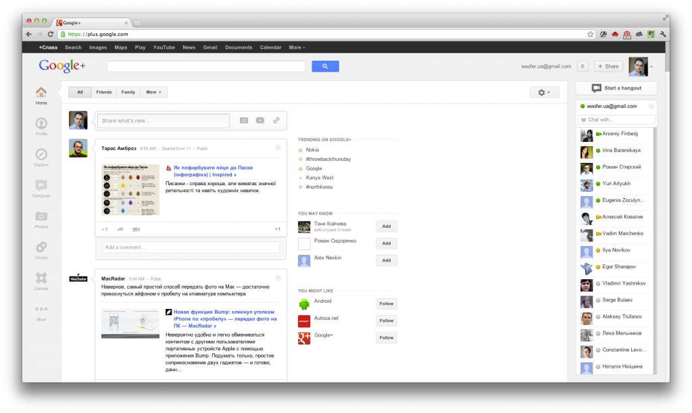This screenshot has height=413, width=692.
Task: Go to Profile in the sidebar
Action: pos(41,123)
